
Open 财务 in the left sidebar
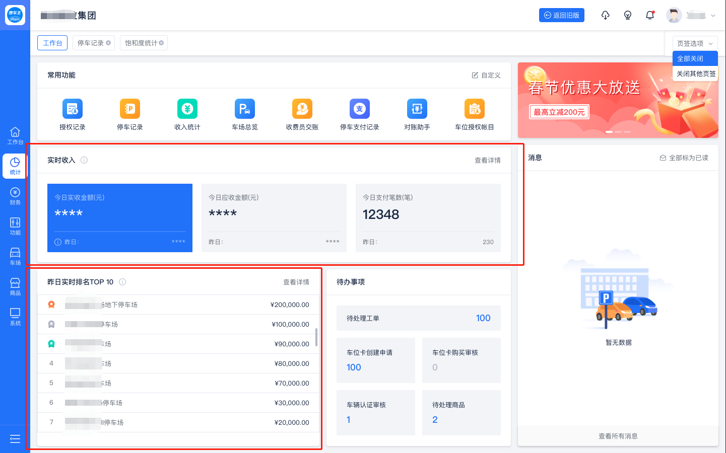point(15,196)
